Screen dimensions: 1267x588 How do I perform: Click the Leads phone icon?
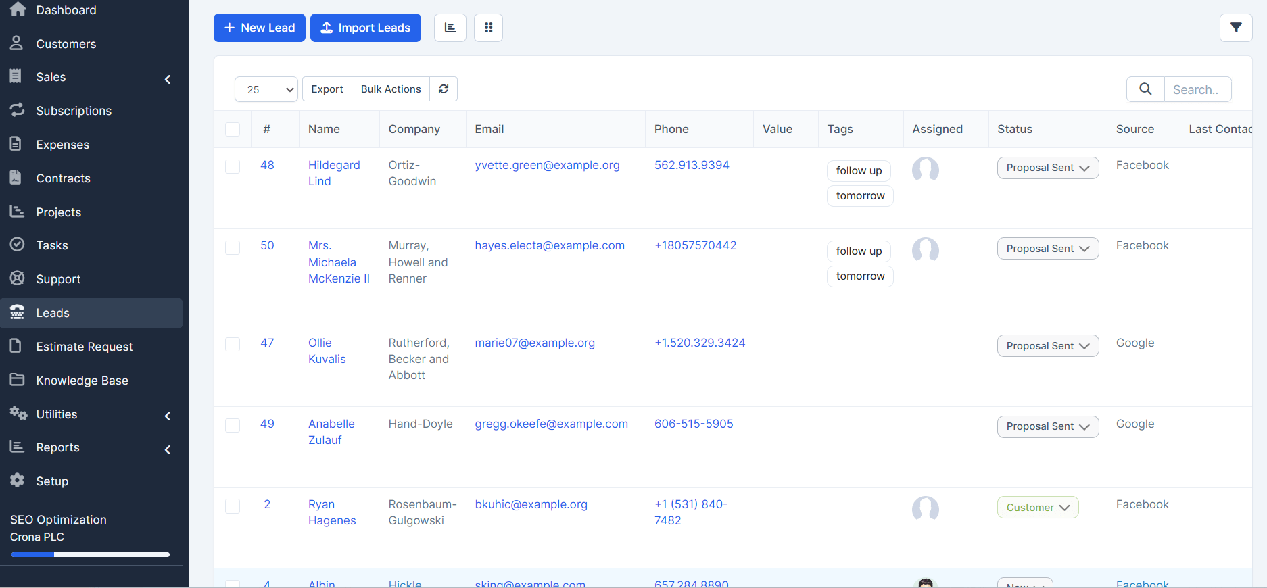[x=18, y=312]
